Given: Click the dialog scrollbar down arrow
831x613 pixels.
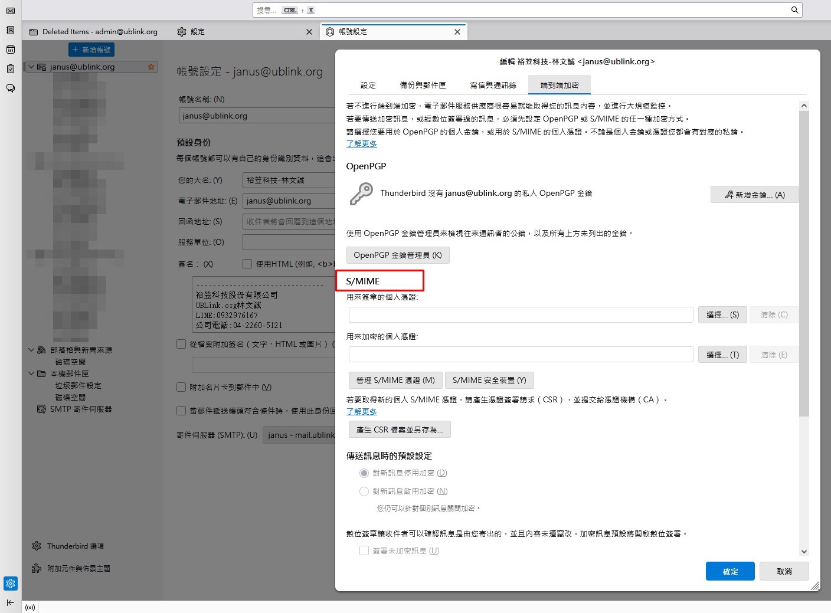Looking at the screenshot, I should coord(803,552).
